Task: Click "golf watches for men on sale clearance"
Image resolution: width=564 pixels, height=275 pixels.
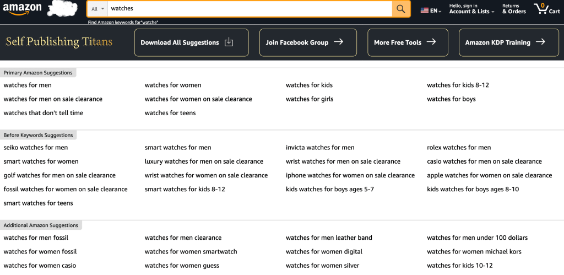Action: point(59,176)
